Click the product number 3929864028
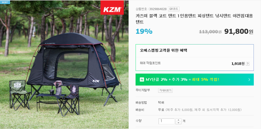Viewport: 261px width, 129px height. 158,9
